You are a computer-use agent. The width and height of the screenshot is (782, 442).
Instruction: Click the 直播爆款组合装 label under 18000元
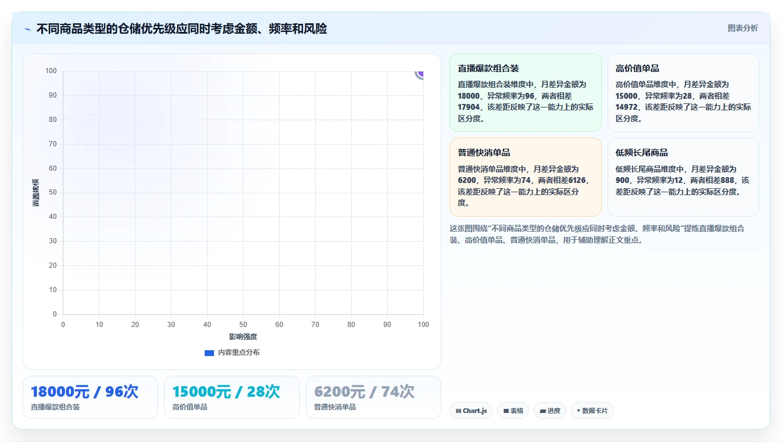[55, 407]
